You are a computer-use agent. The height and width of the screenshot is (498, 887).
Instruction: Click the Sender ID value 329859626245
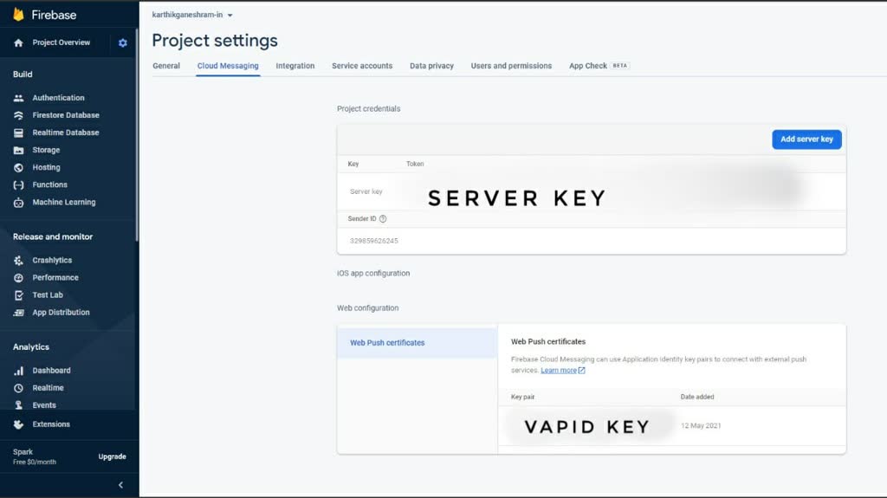pyautogui.click(x=374, y=241)
